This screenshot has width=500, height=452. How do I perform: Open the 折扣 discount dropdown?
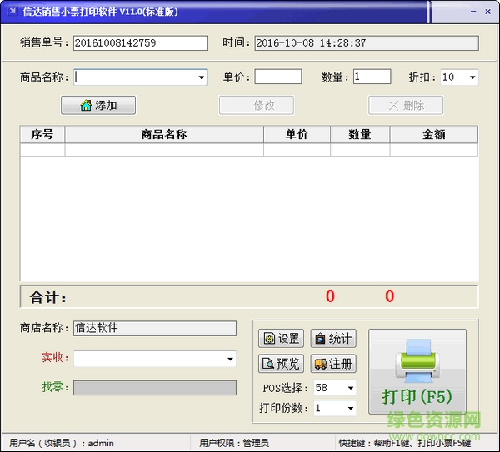[x=472, y=77]
